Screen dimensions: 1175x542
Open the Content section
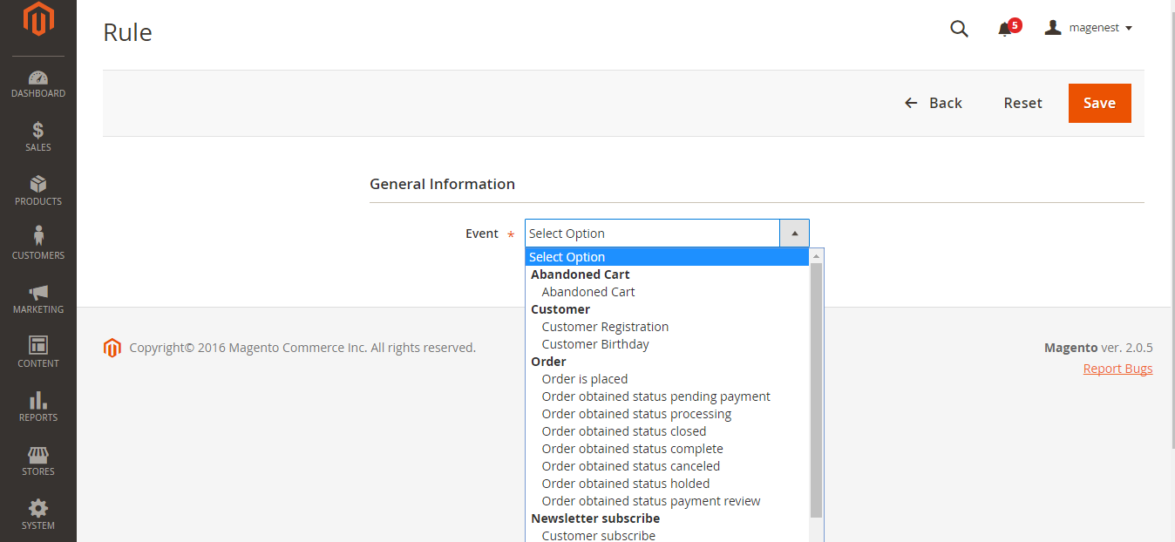coord(38,353)
